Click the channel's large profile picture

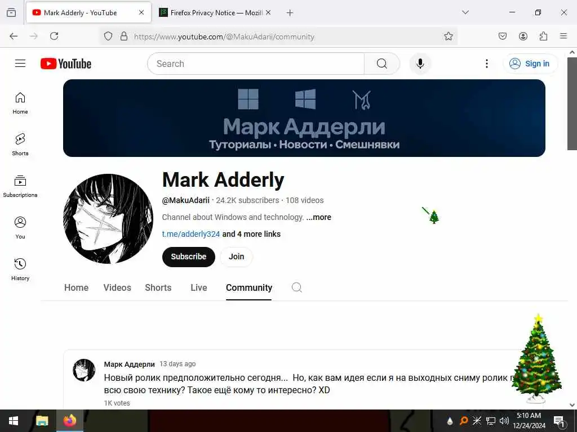point(108,219)
